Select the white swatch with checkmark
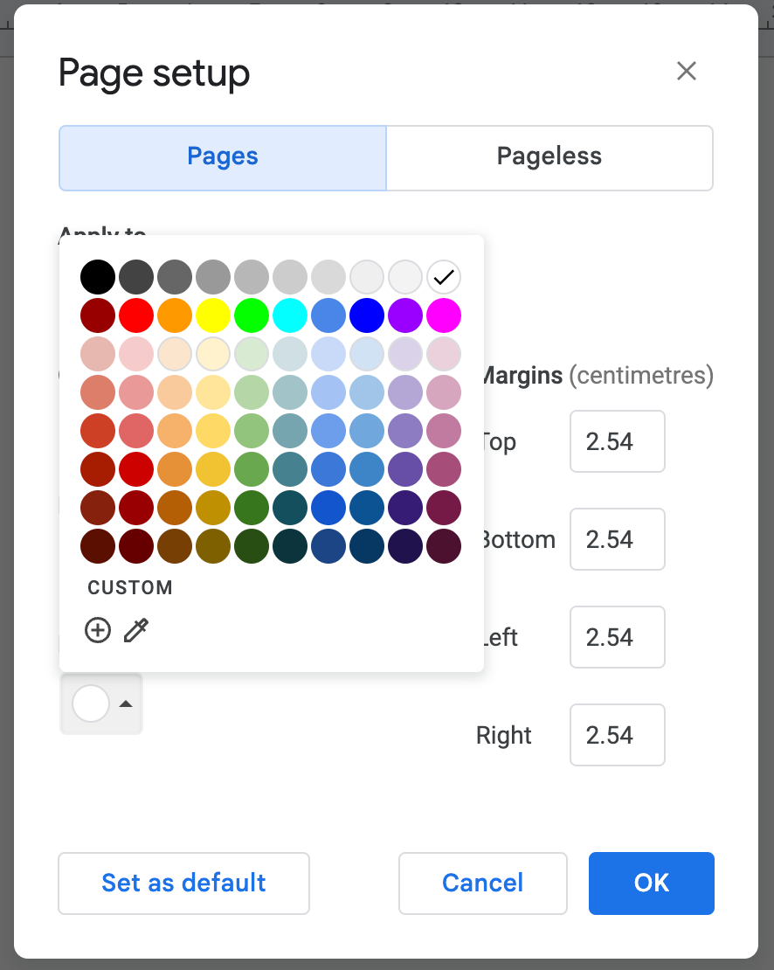The image size is (774, 970). tap(444, 277)
